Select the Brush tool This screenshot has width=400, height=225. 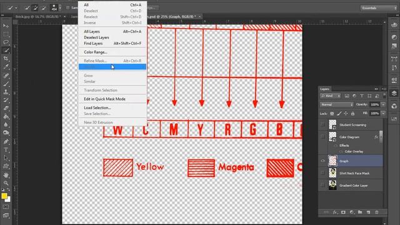[x=6, y=84]
